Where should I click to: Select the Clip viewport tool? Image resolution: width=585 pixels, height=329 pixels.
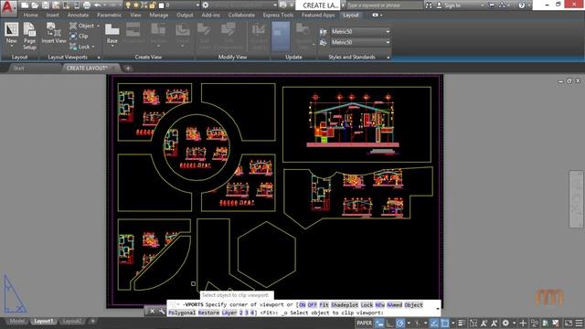79,37
